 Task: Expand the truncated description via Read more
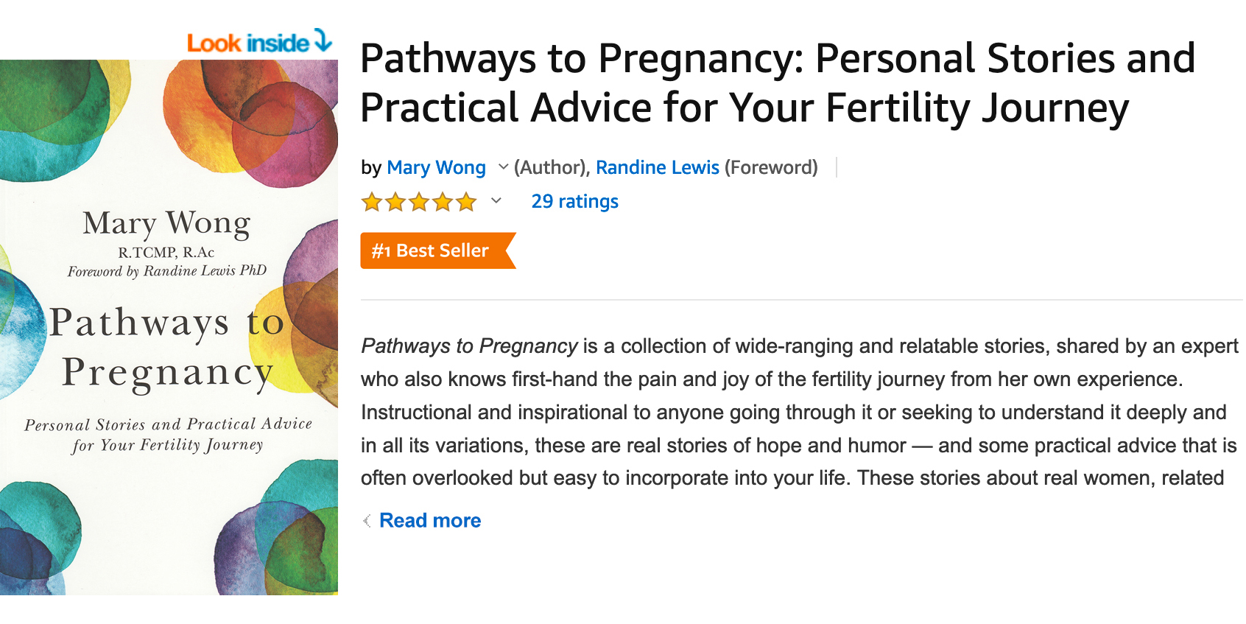pyautogui.click(x=429, y=521)
